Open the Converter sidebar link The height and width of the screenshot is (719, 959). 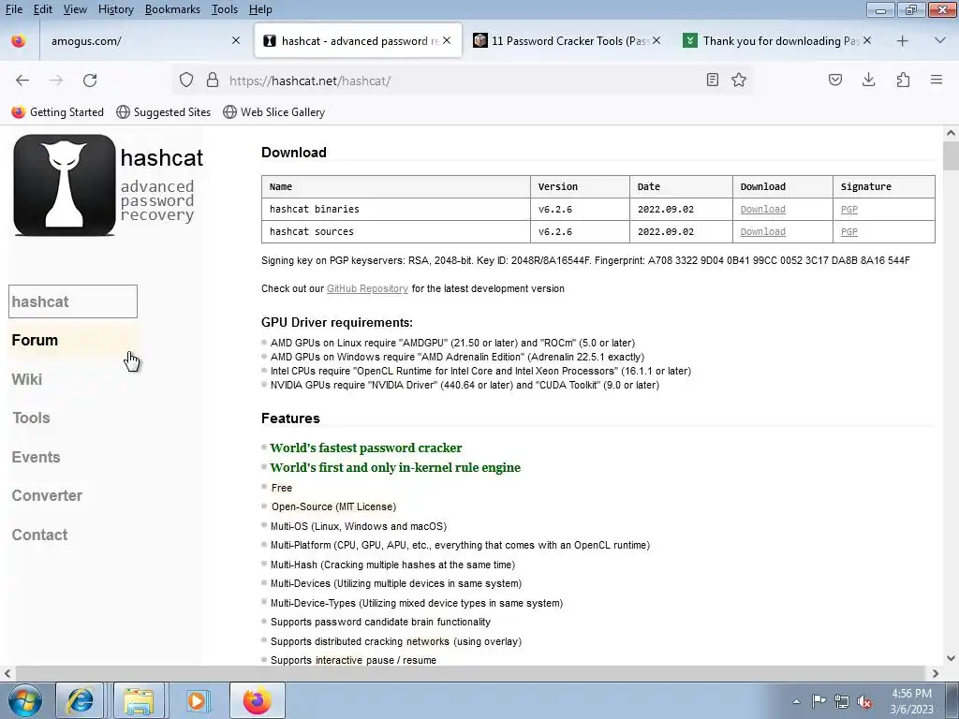click(x=47, y=495)
